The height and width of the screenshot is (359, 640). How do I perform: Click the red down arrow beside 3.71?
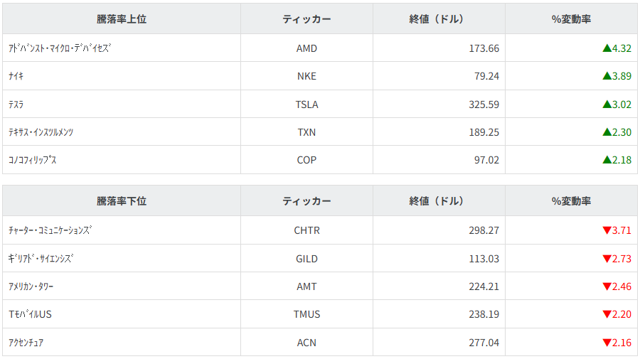click(607, 230)
